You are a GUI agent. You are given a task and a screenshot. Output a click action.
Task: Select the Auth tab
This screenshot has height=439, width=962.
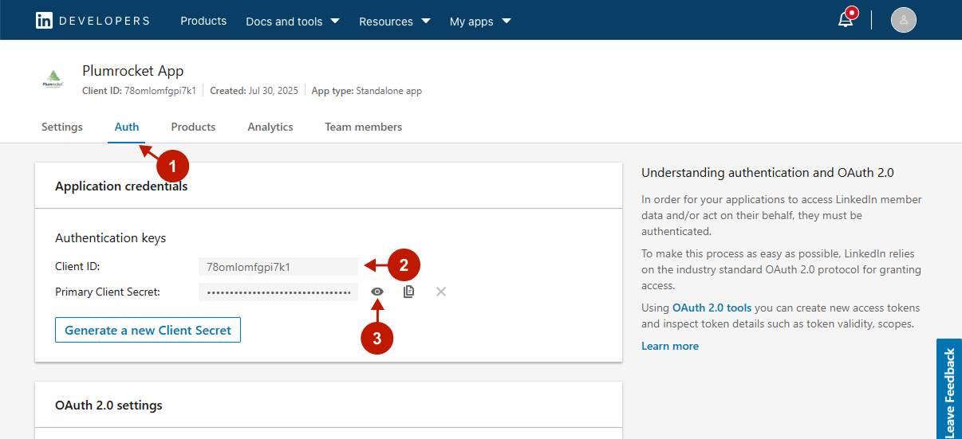click(127, 127)
